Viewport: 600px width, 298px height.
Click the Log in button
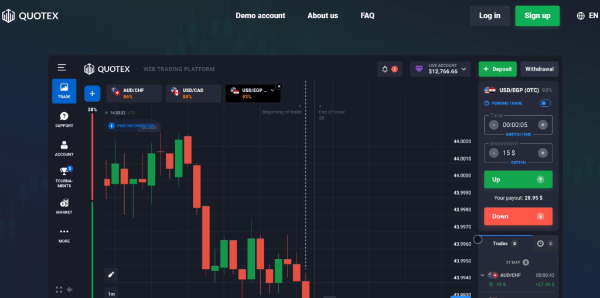489,16
